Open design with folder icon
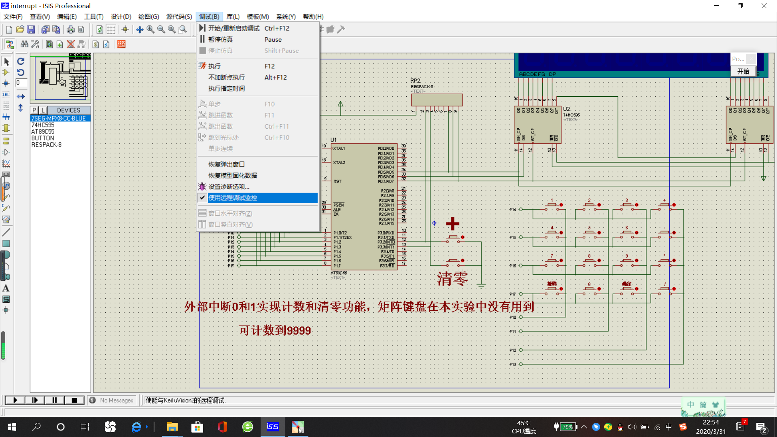777x437 pixels. 20,30
